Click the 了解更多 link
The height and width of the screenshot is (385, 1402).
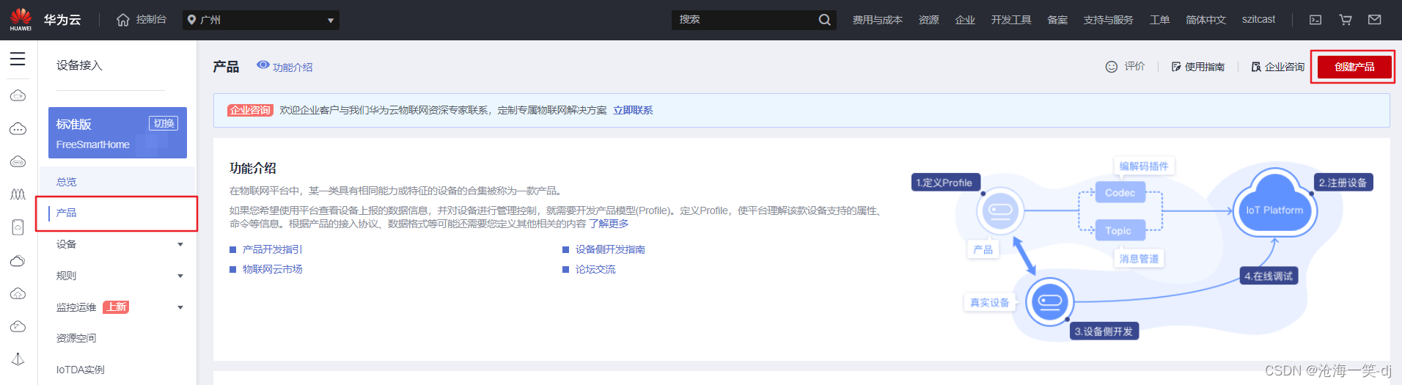coord(609,224)
